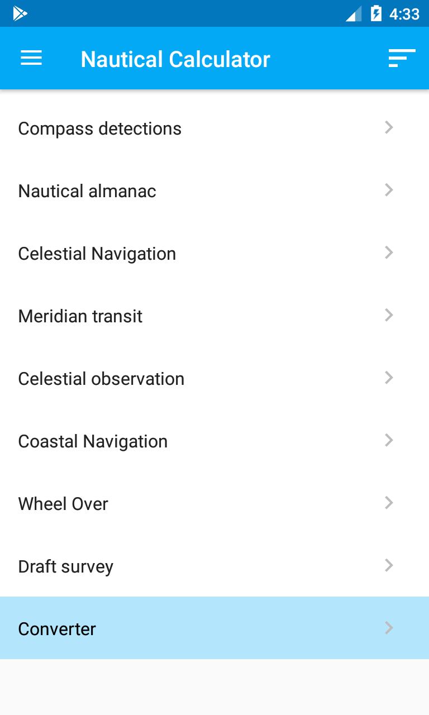Tap the clock showing 4:33
429x715 pixels.
[x=404, y=14]
